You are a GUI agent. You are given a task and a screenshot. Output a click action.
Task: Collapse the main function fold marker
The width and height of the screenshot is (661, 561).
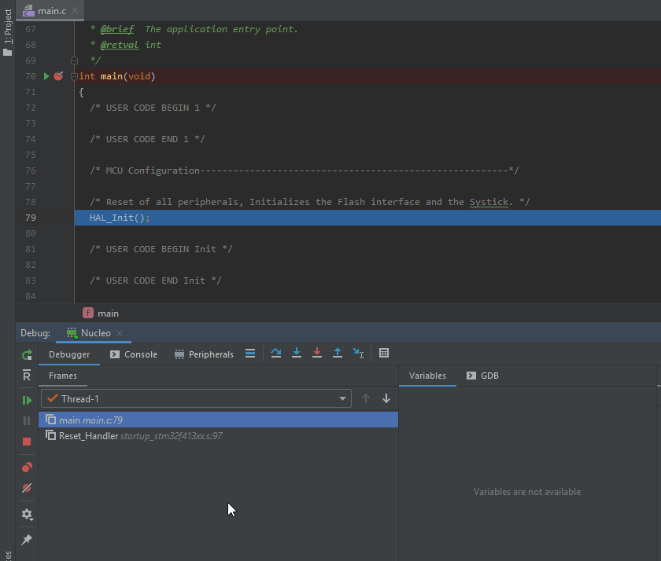[x=74, y=76]
